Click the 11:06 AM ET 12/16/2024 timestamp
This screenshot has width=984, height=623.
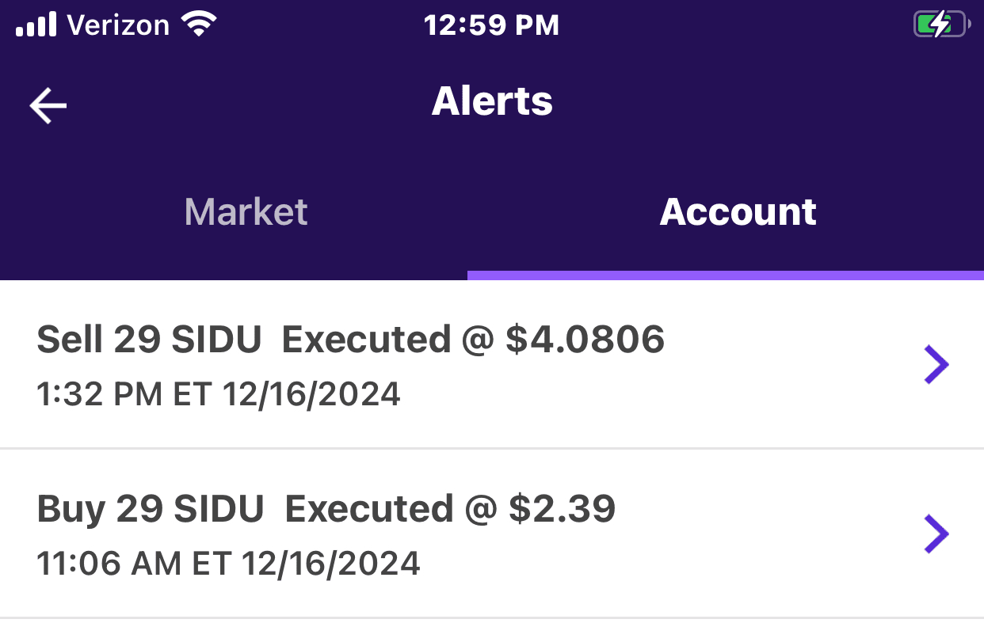pos(228,563)
